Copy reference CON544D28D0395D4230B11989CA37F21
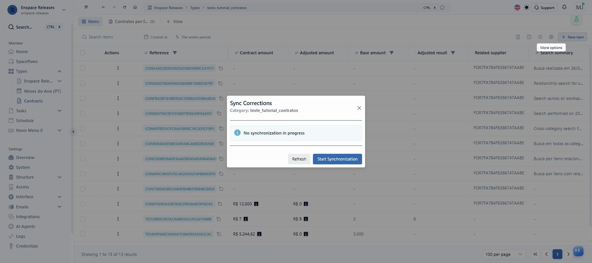 click(x=221, y=68)
